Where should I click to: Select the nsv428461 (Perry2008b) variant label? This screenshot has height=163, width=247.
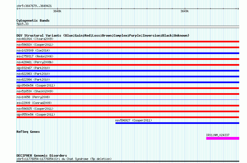tap(35, 62)
